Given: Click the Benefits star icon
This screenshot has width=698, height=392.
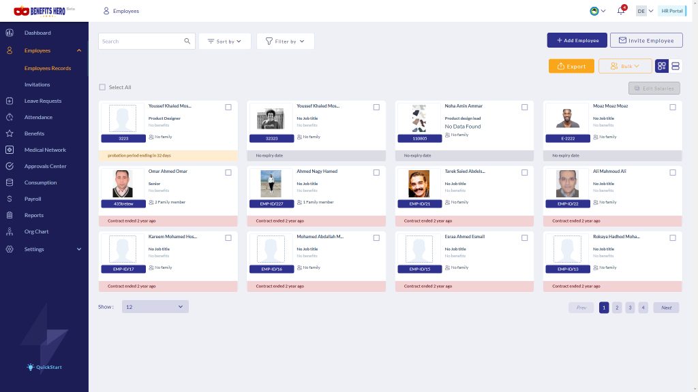Looking at the screenshot, I should tap(10, 133).
